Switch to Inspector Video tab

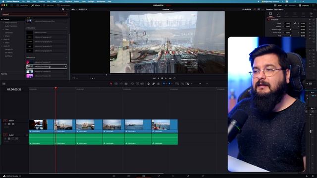pyautogui.click(x=270, y=14)
